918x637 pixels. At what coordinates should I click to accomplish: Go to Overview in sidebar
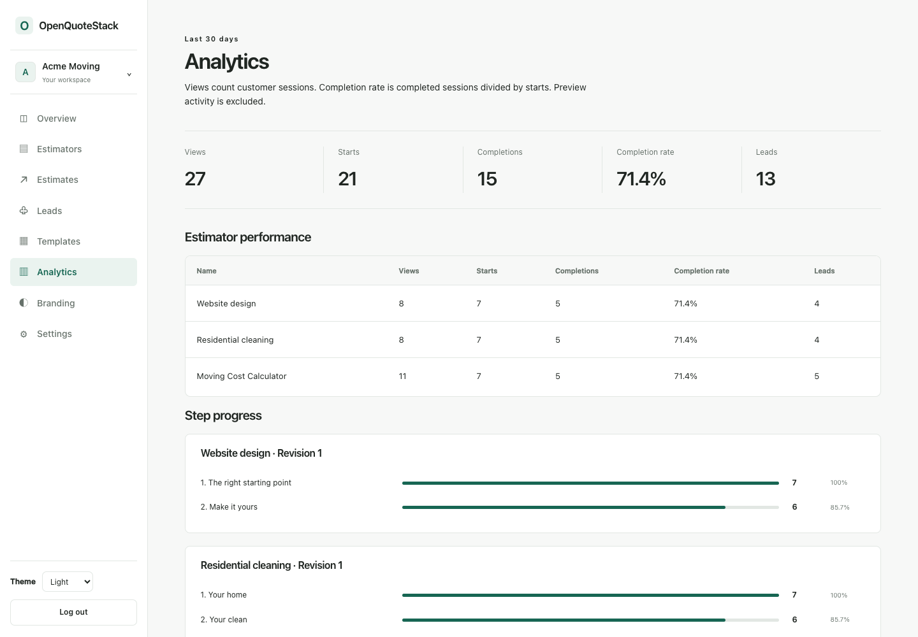[73, 118]
